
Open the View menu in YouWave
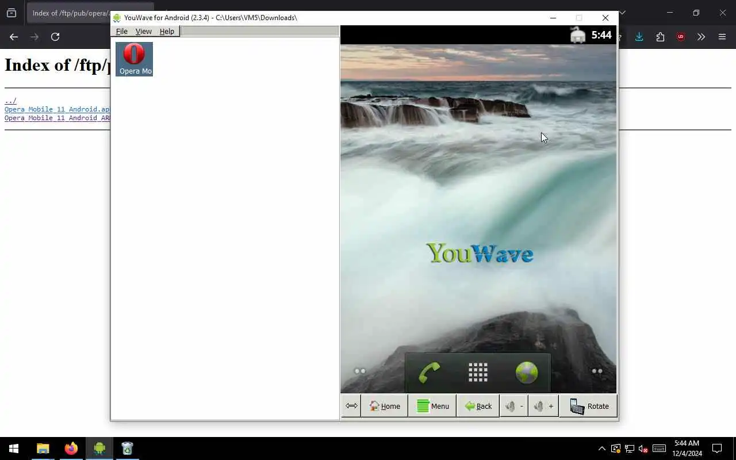pos(143,31)
